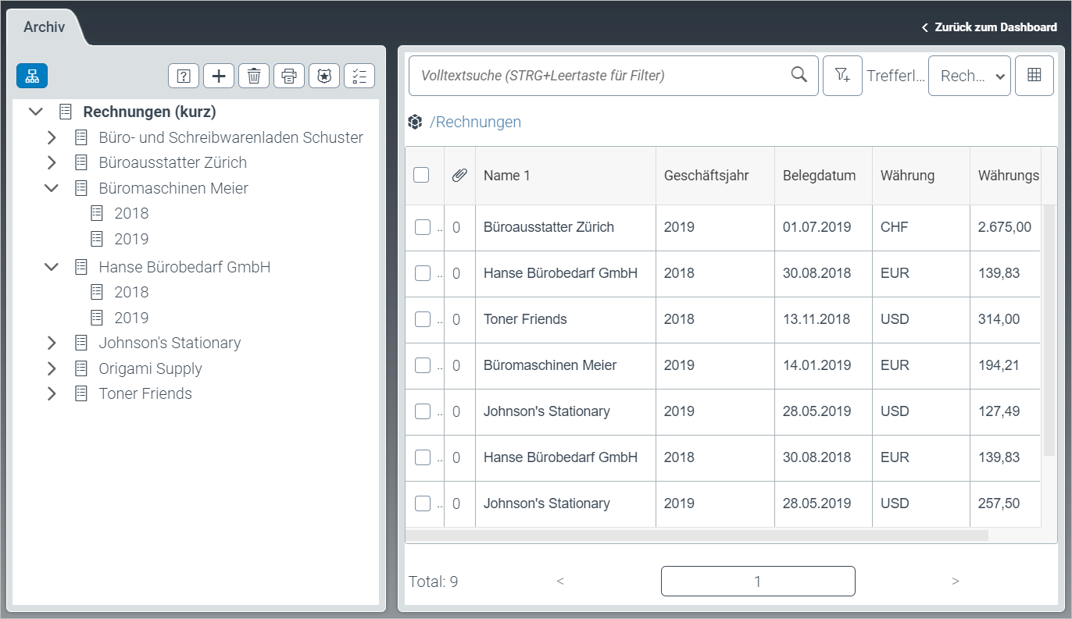
Task: Open the add filter funnel icon
Action: tap(842, 76)
